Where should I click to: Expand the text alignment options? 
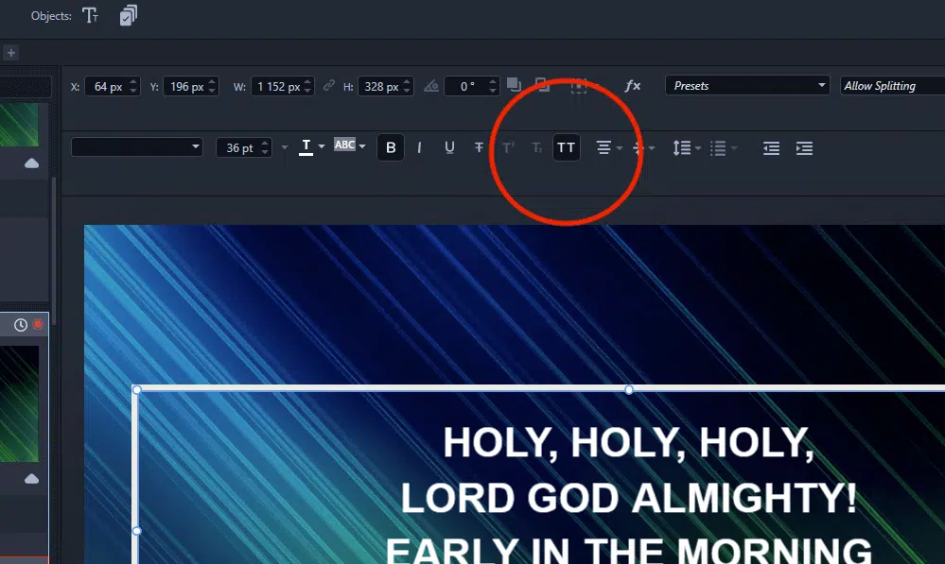tap(620, 148)
